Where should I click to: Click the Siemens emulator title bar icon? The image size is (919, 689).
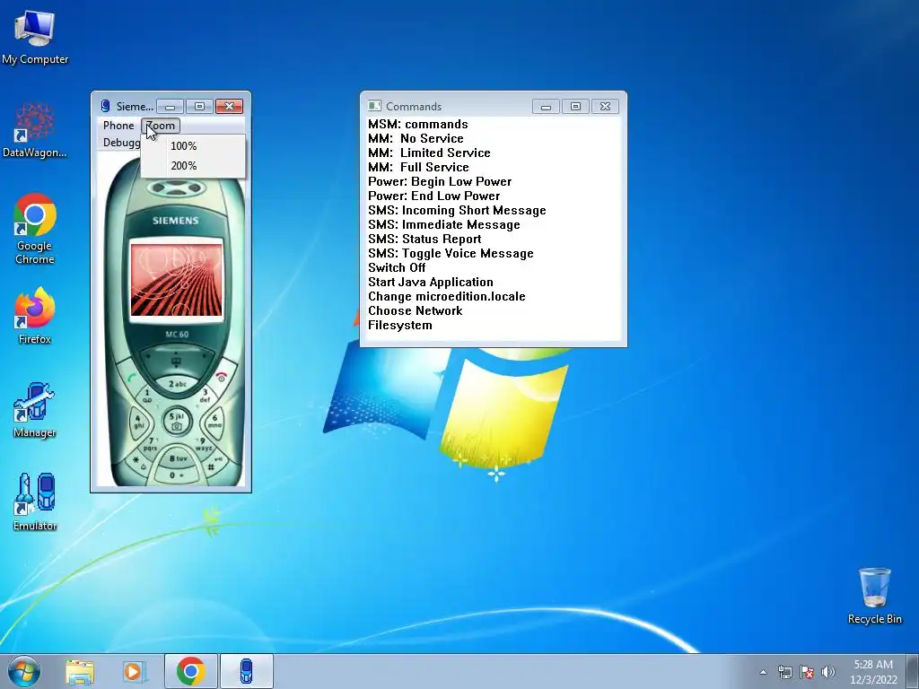[x=106, y=106]
